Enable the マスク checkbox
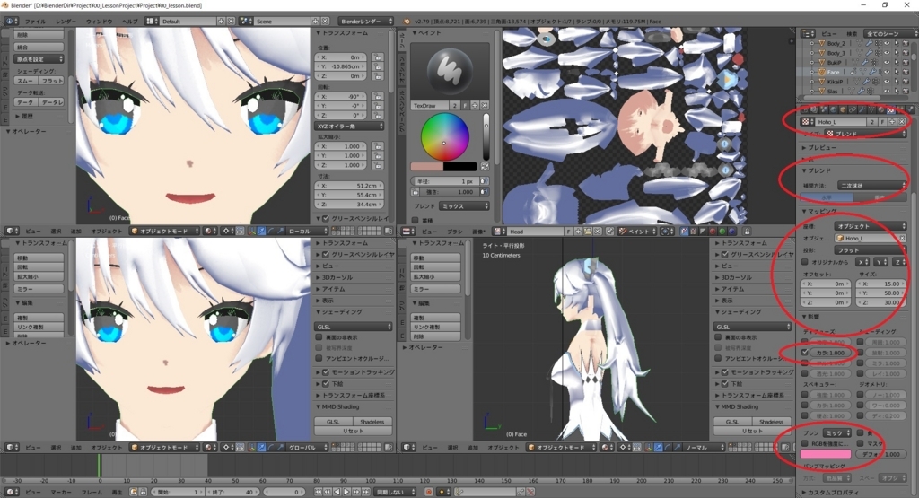919x498 pixels. [860, 443]
